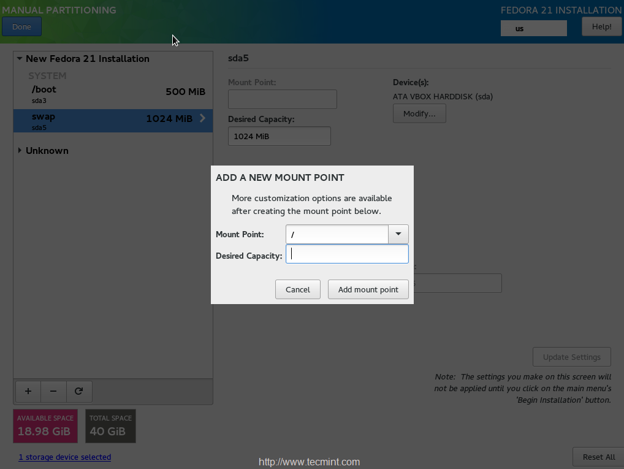Click the reload storage configuration icon
Viewport: 624px width, 469px height.
tap(79, 391)
